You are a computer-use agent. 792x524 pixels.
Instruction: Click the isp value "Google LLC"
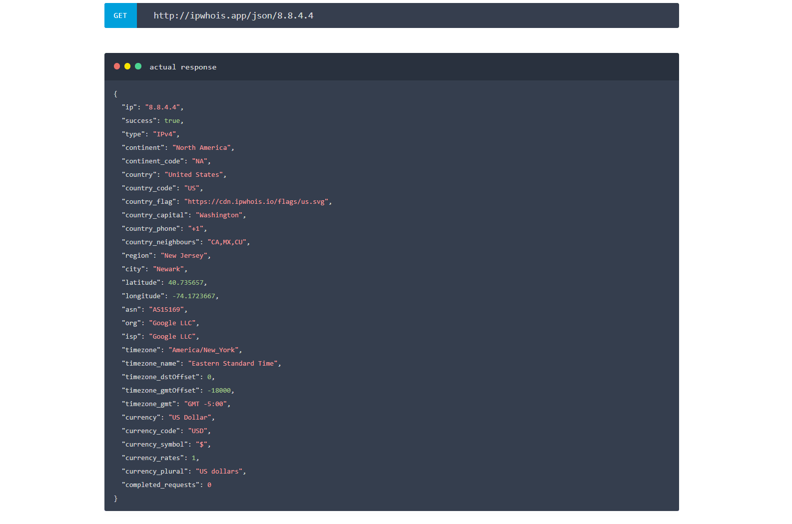click(x=172, y=337)
